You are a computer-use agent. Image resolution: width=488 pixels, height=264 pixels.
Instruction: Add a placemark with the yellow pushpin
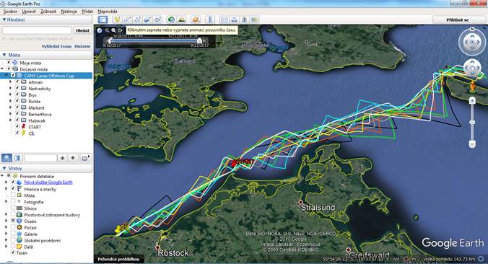pos(117,19)
